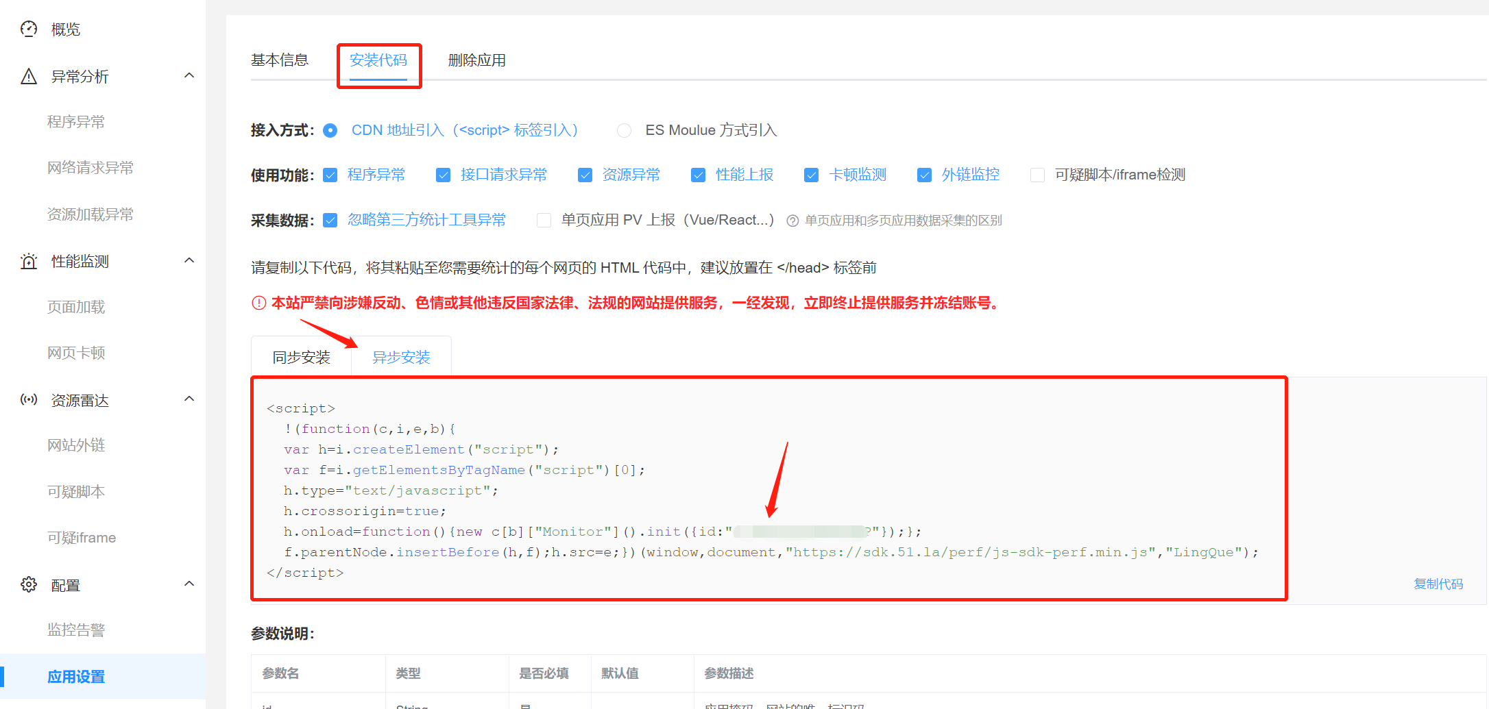This screenshot has width=1489, height=709.
Task: Switch to 异步安装 tab
Action: pos(401,357)
